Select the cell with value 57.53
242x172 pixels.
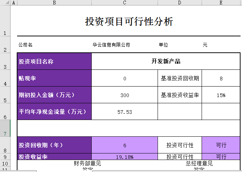(124, 112)
